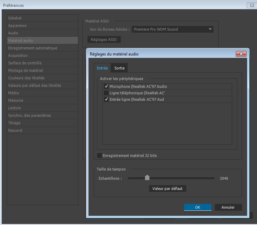This screenshot has width=257, height=225.
Task: Open Enregistrement automatique preferences
Action: 43,48
